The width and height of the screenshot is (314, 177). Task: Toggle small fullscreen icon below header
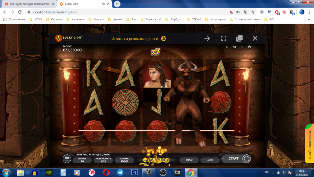click(242, 47)
